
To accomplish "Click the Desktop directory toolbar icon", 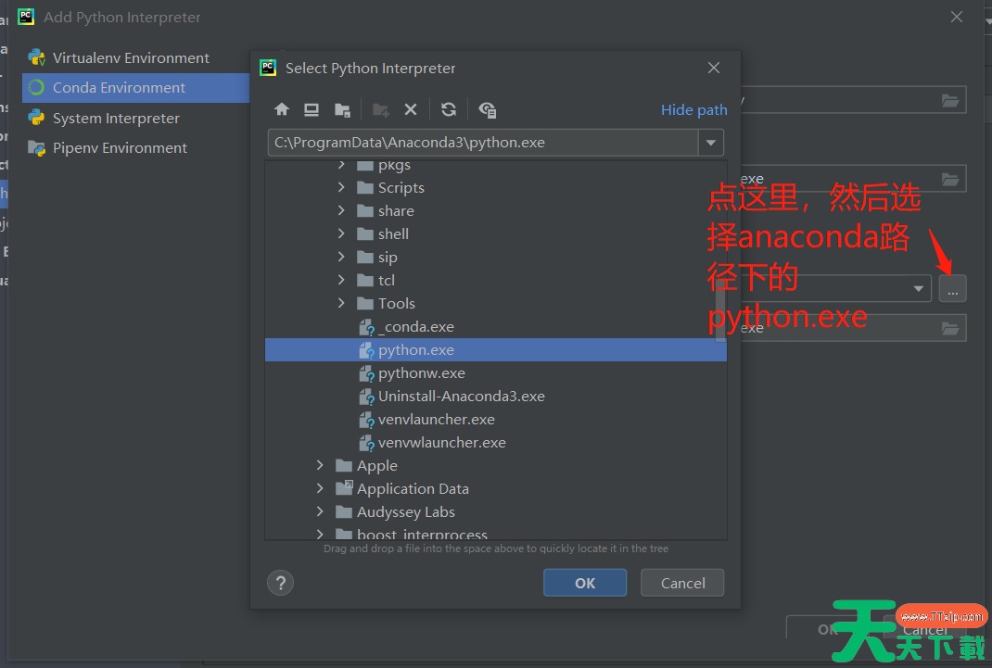I will pos(312,109).
